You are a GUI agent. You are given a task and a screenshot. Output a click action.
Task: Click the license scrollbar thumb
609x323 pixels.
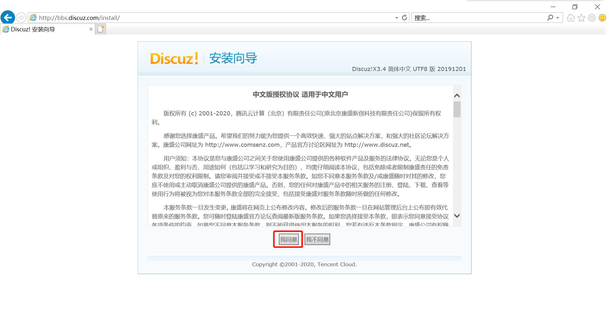pyautogui.click(x=457, y=109)
